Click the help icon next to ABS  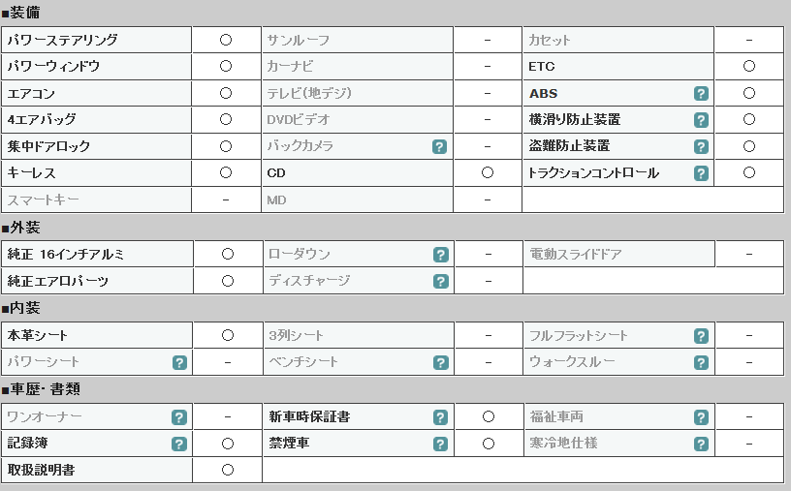click(701, 93)
